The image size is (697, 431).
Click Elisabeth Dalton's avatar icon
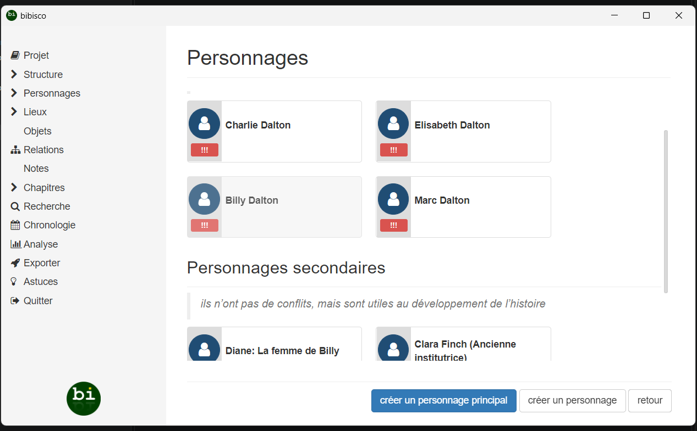pos(393,124)
